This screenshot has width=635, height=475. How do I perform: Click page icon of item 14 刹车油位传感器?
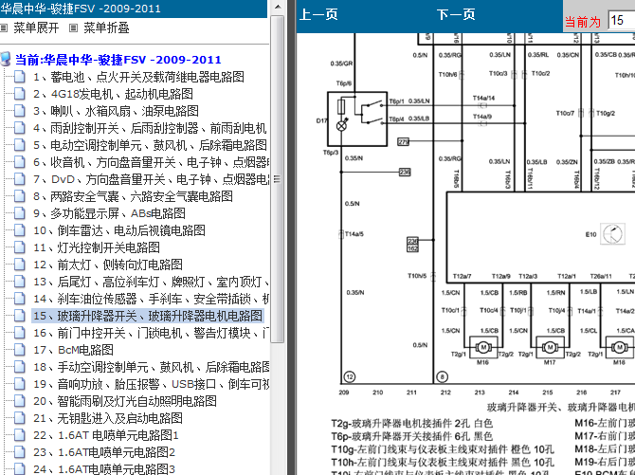tap(20, 299)
